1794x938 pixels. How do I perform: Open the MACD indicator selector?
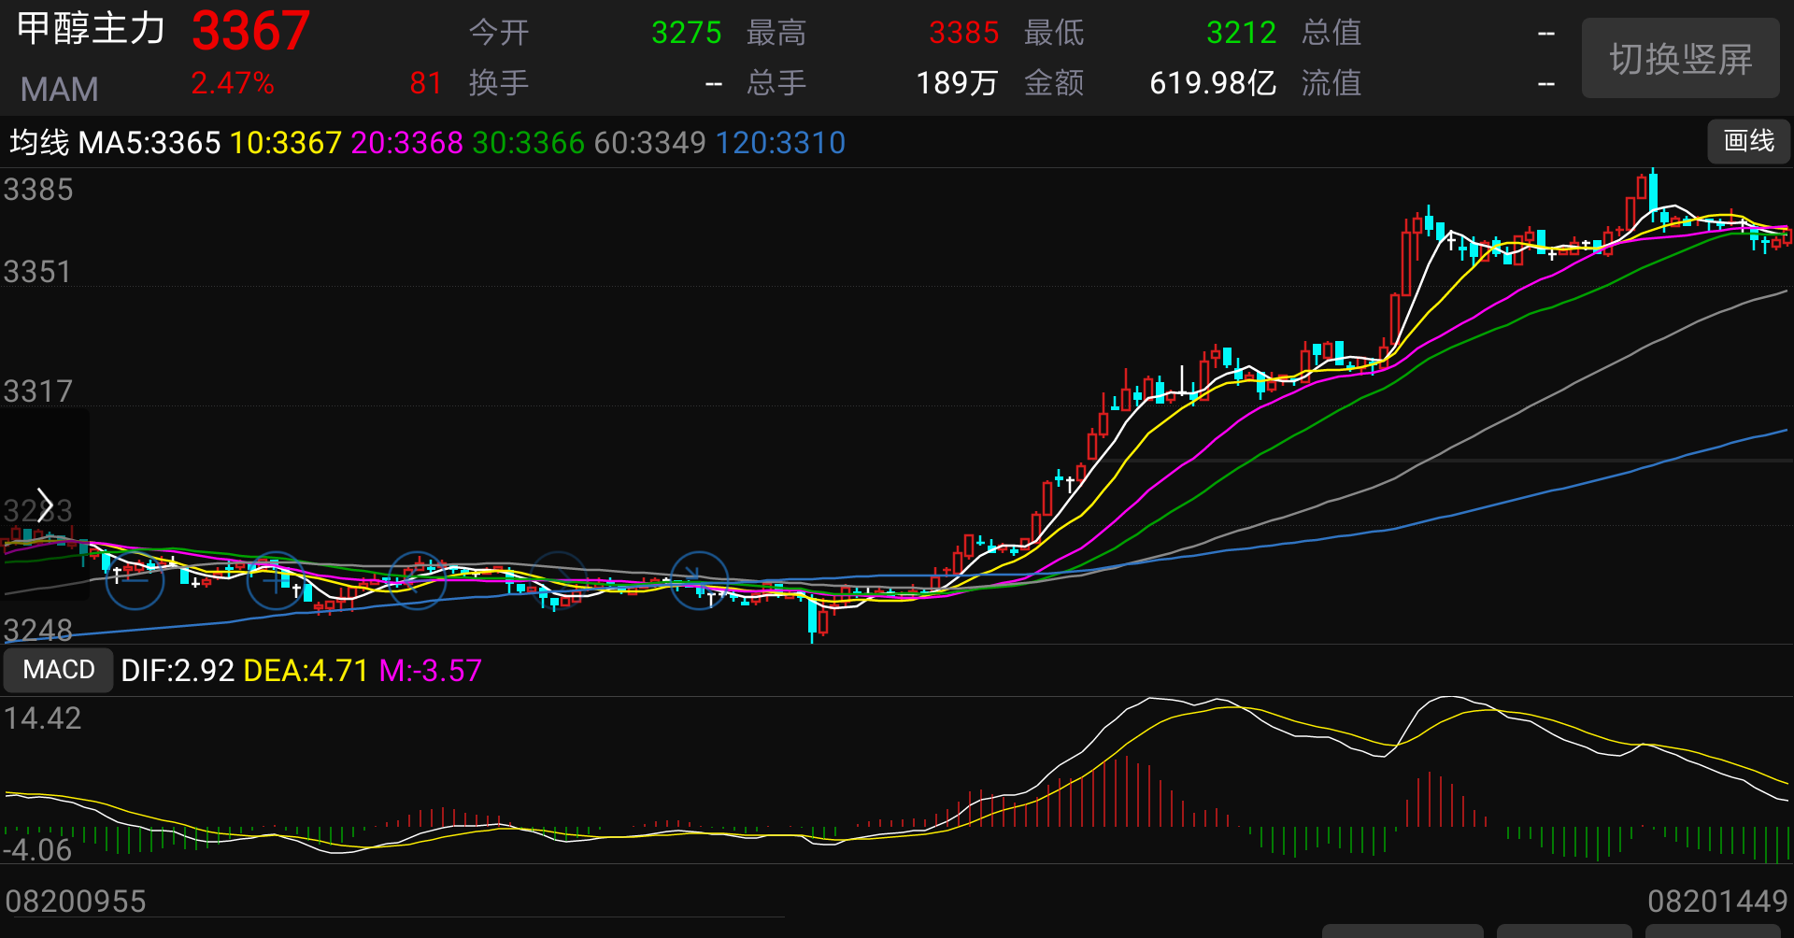click(x=59, y=670)
